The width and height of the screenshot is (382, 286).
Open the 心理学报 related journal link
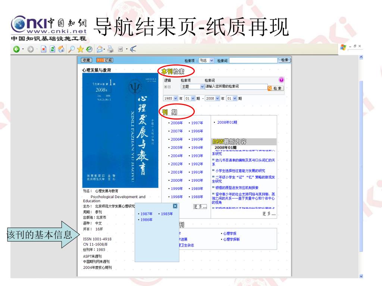[x=229, y=233]
